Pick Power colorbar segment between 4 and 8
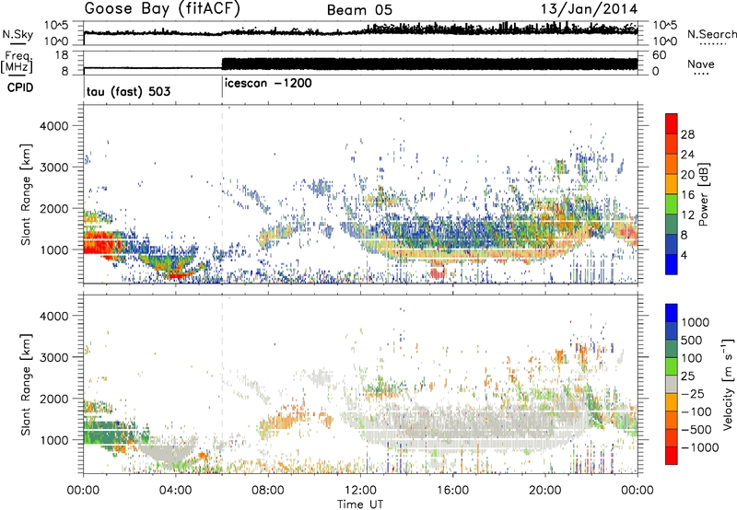 (672, 244)
